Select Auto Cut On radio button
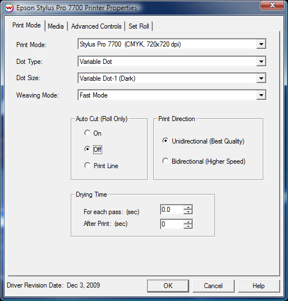Image resolution: width=288 pixels, height=301 pixels. (x=87, y=133)
